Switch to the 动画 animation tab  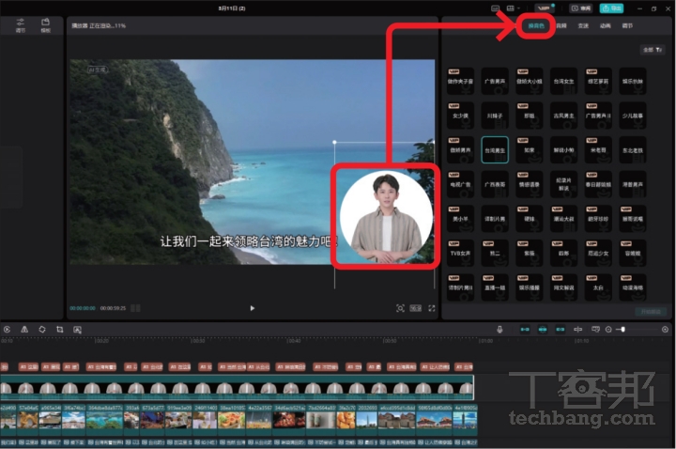[606, 26]
